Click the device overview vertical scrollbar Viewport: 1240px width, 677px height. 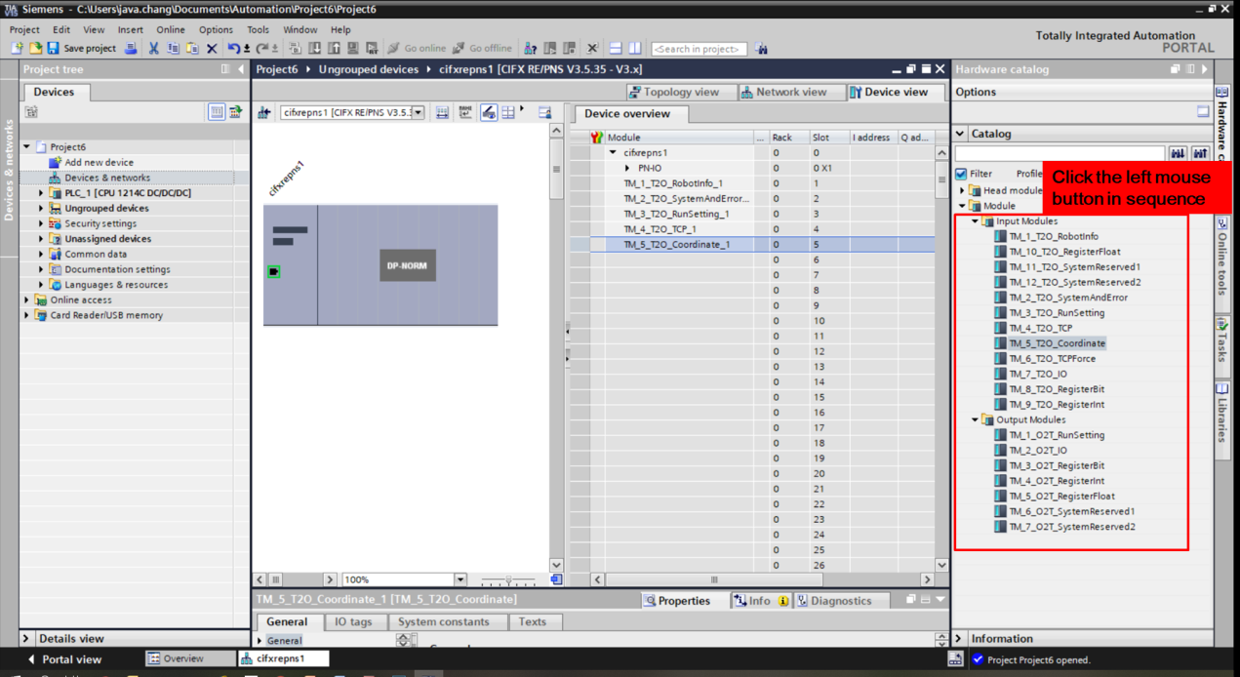coord(941,358)
